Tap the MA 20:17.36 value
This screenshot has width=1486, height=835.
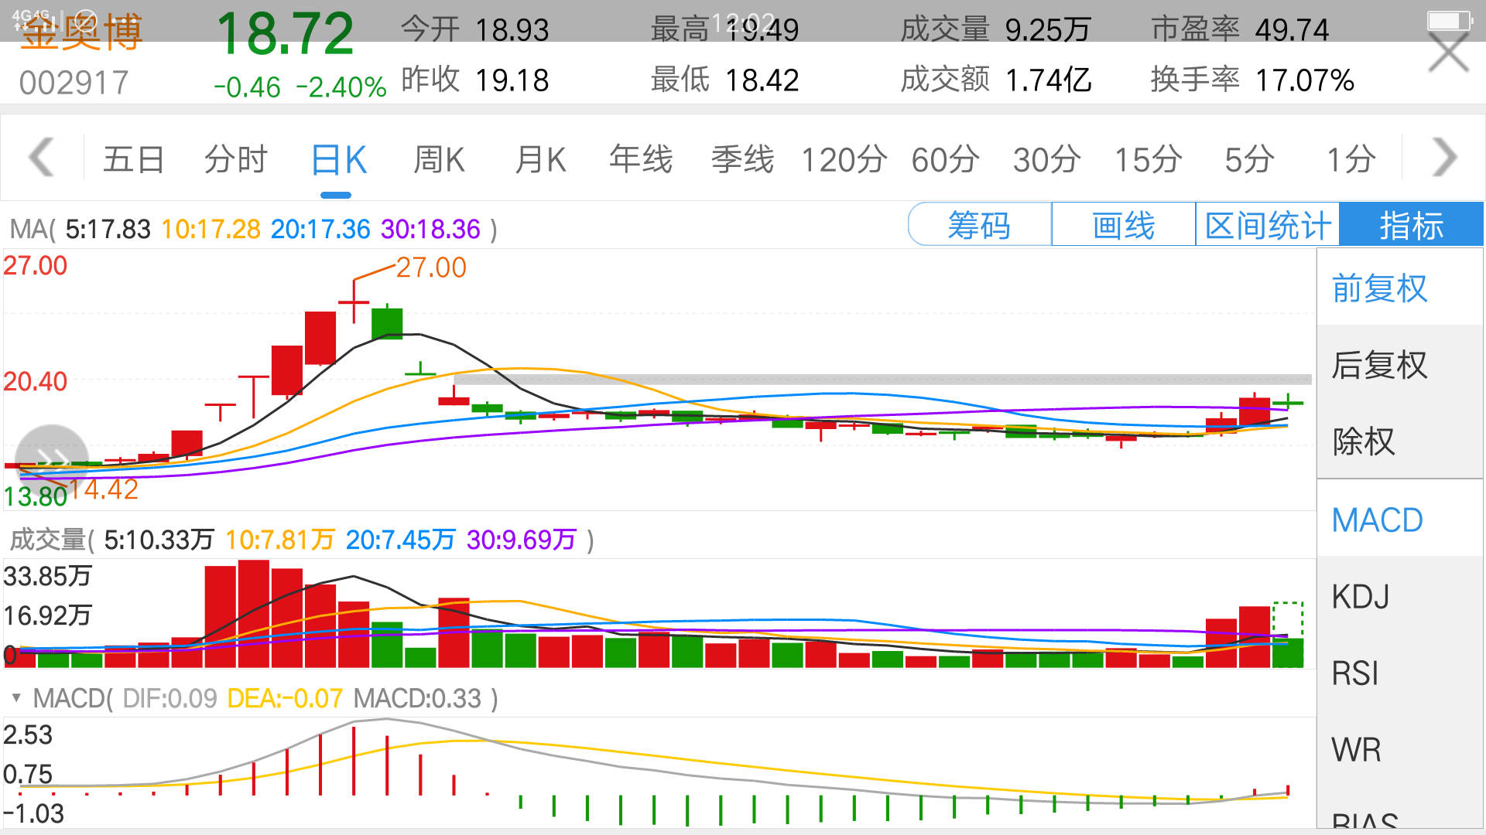click(320, 229)
